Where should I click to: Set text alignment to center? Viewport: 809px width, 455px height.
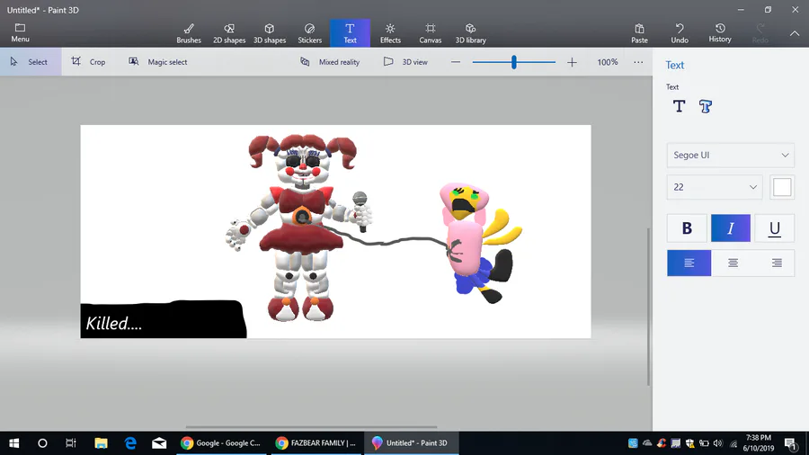pyautogui.click(x=733, y=263)
